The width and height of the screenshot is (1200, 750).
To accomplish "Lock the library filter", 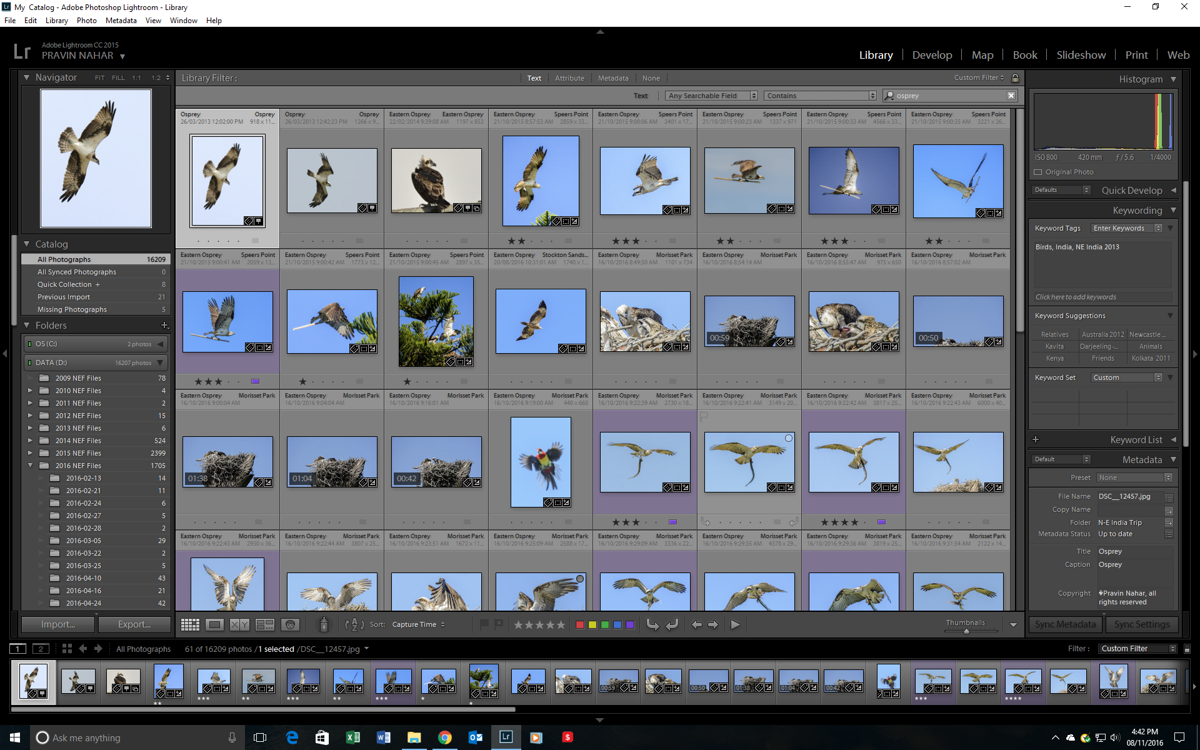I will (1015, 78).
